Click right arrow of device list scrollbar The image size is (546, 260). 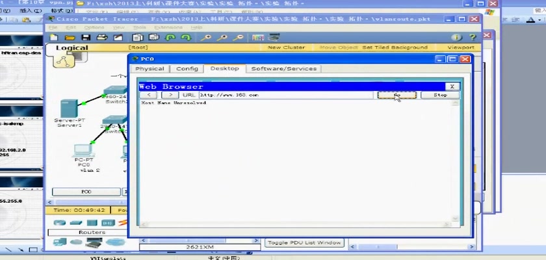256,240
